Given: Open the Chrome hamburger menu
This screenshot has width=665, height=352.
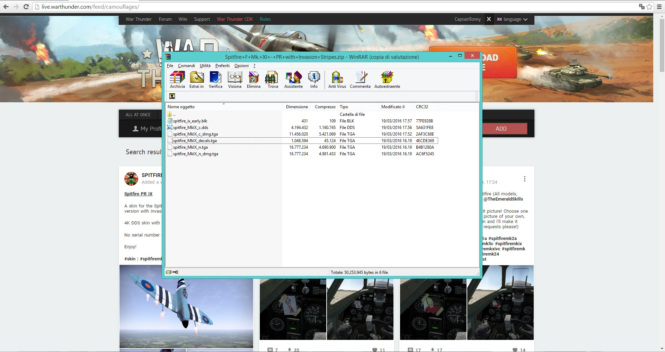Looking at the screenshot, I should (659, 7).
